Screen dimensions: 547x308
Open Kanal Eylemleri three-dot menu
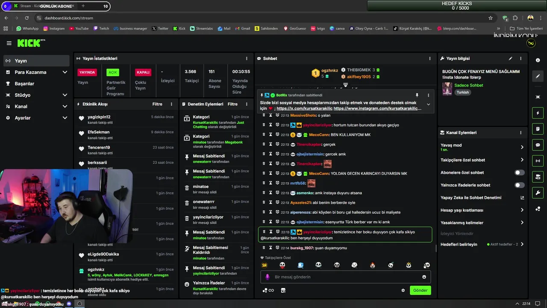coord(521,133)
